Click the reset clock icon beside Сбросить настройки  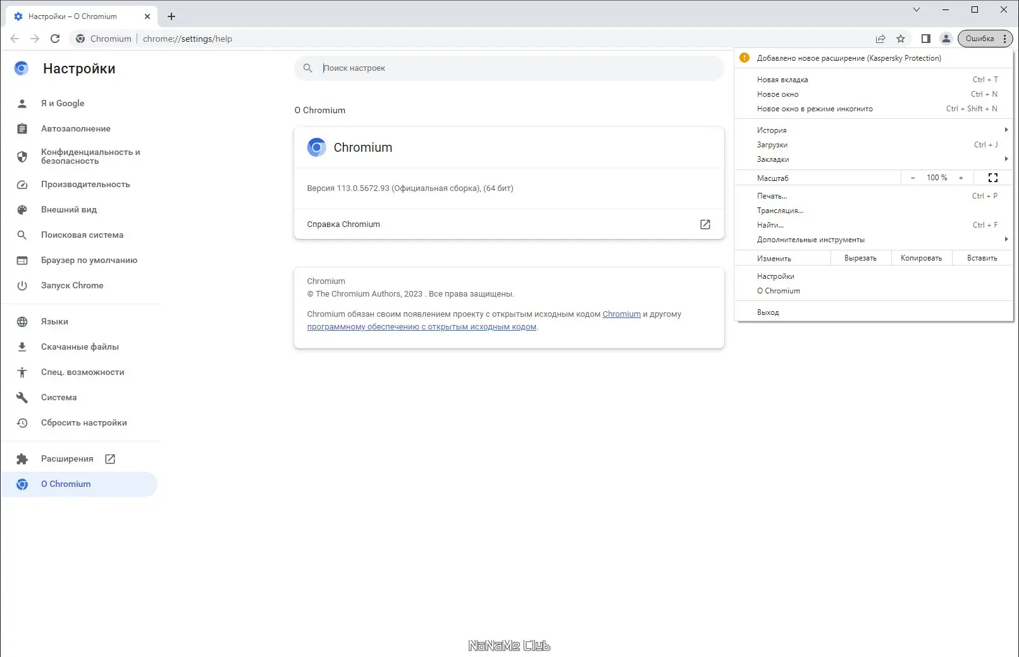coord(22,422)
